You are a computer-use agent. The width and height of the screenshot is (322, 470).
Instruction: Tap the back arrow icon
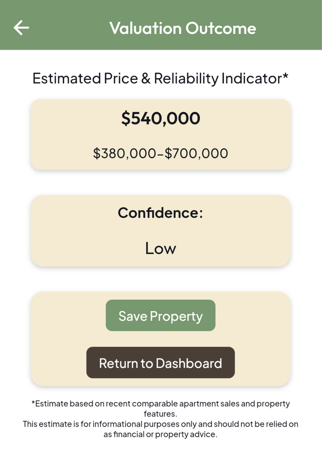[21, 28]
